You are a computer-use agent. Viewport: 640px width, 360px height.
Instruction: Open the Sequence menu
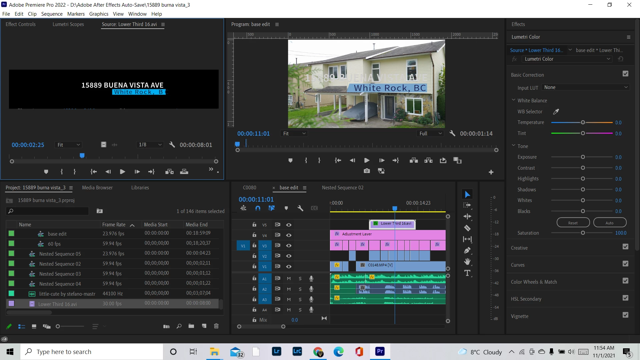(52, 14)
